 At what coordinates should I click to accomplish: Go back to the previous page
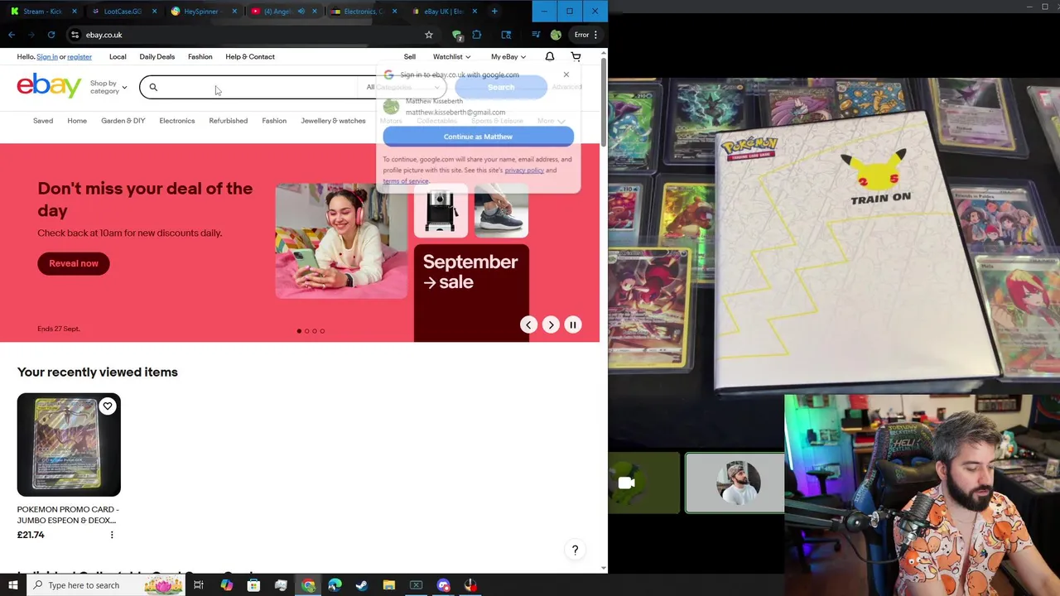pyautogui.click(x=12, y=35)
